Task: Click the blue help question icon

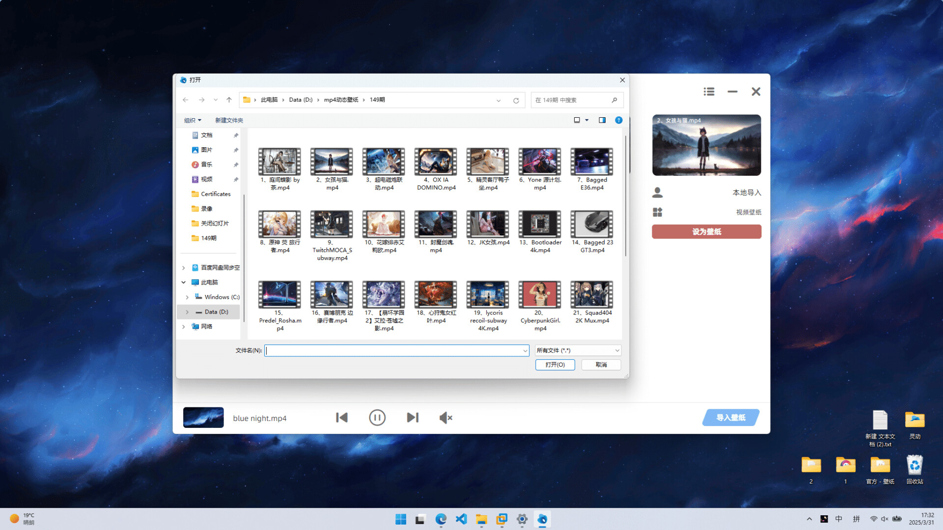Action: pyautogui.click(x=618, y=120)
